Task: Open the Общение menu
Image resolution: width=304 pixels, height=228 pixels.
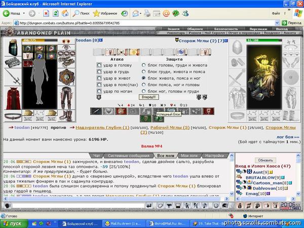Action: click(x=195, y=29)
